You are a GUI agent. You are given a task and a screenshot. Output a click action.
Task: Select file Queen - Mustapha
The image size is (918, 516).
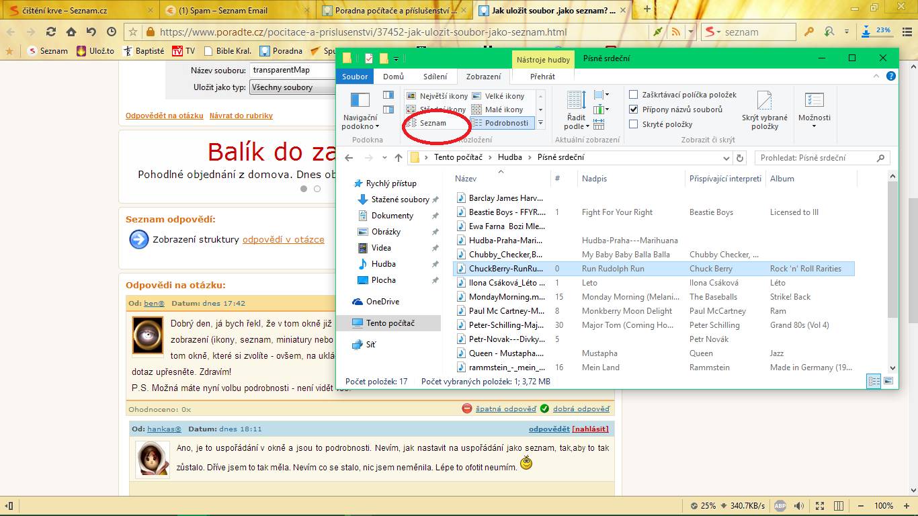507,353
